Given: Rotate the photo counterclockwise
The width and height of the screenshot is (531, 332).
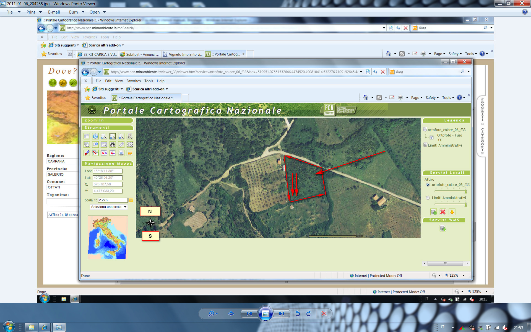Looking at the screenshot, I should (x=298, y=313).
